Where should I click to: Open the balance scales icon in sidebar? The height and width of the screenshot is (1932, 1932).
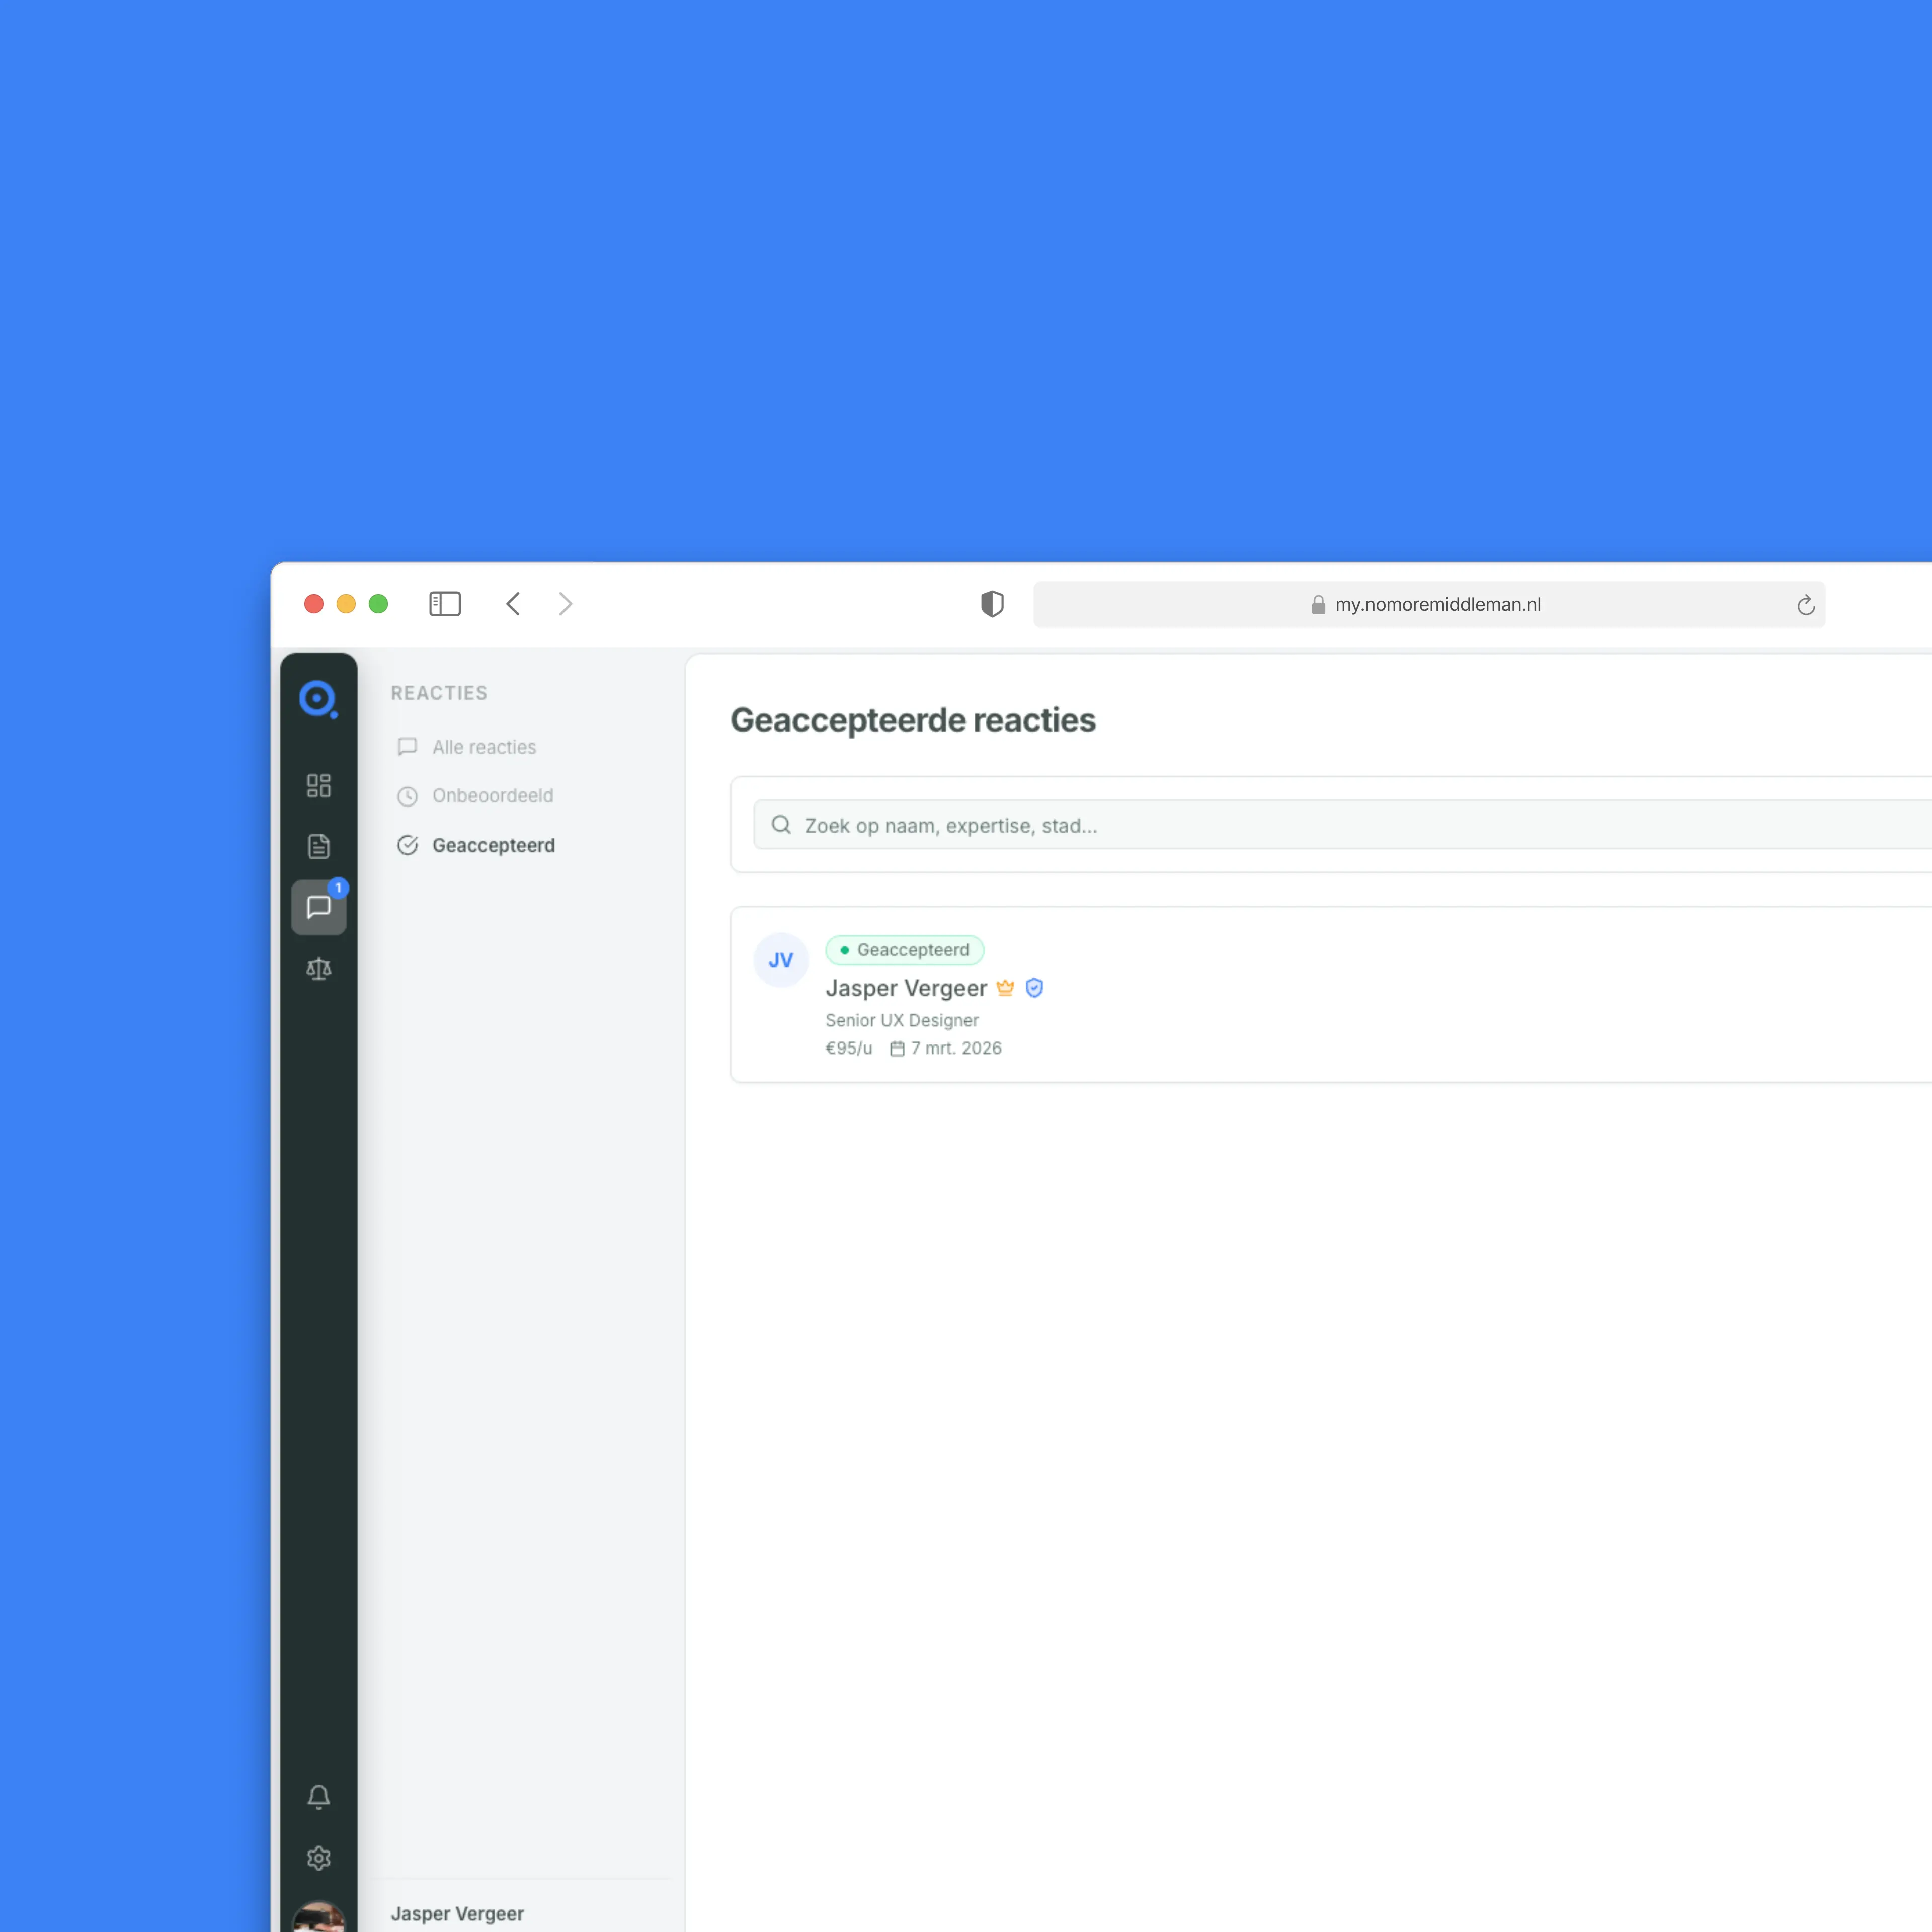pos(318,968)
